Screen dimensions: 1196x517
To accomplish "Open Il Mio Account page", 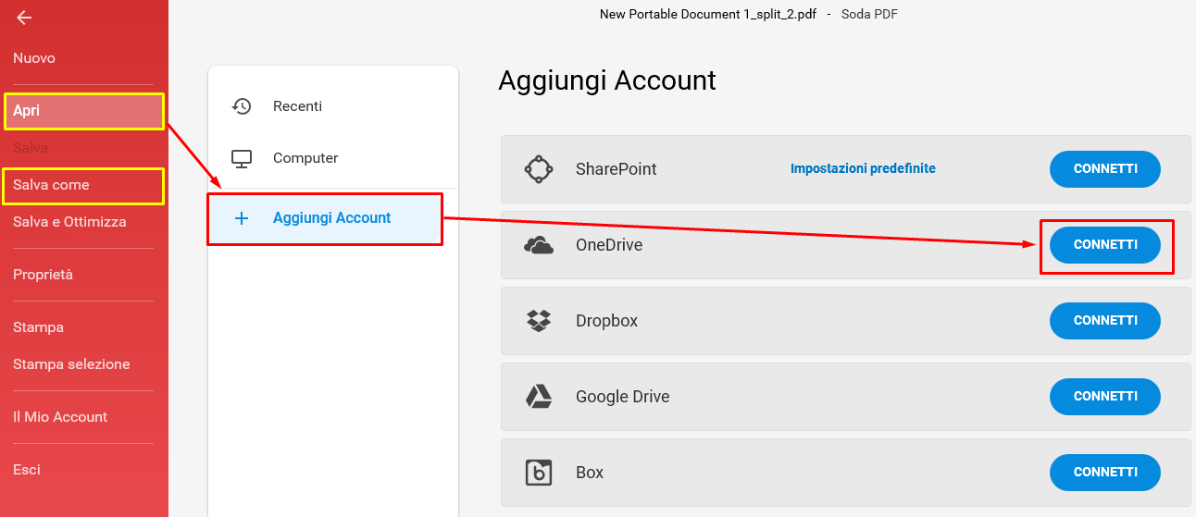I will 60,417.
